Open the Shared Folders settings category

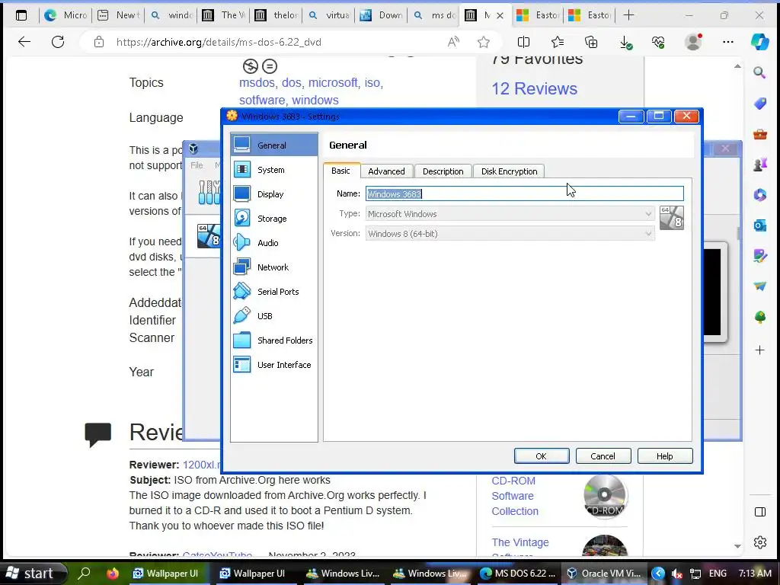273,340
